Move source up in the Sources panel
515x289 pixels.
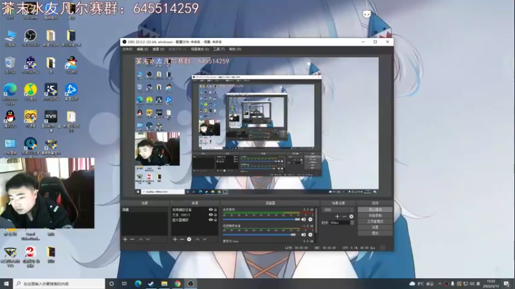tap(198, 239)
